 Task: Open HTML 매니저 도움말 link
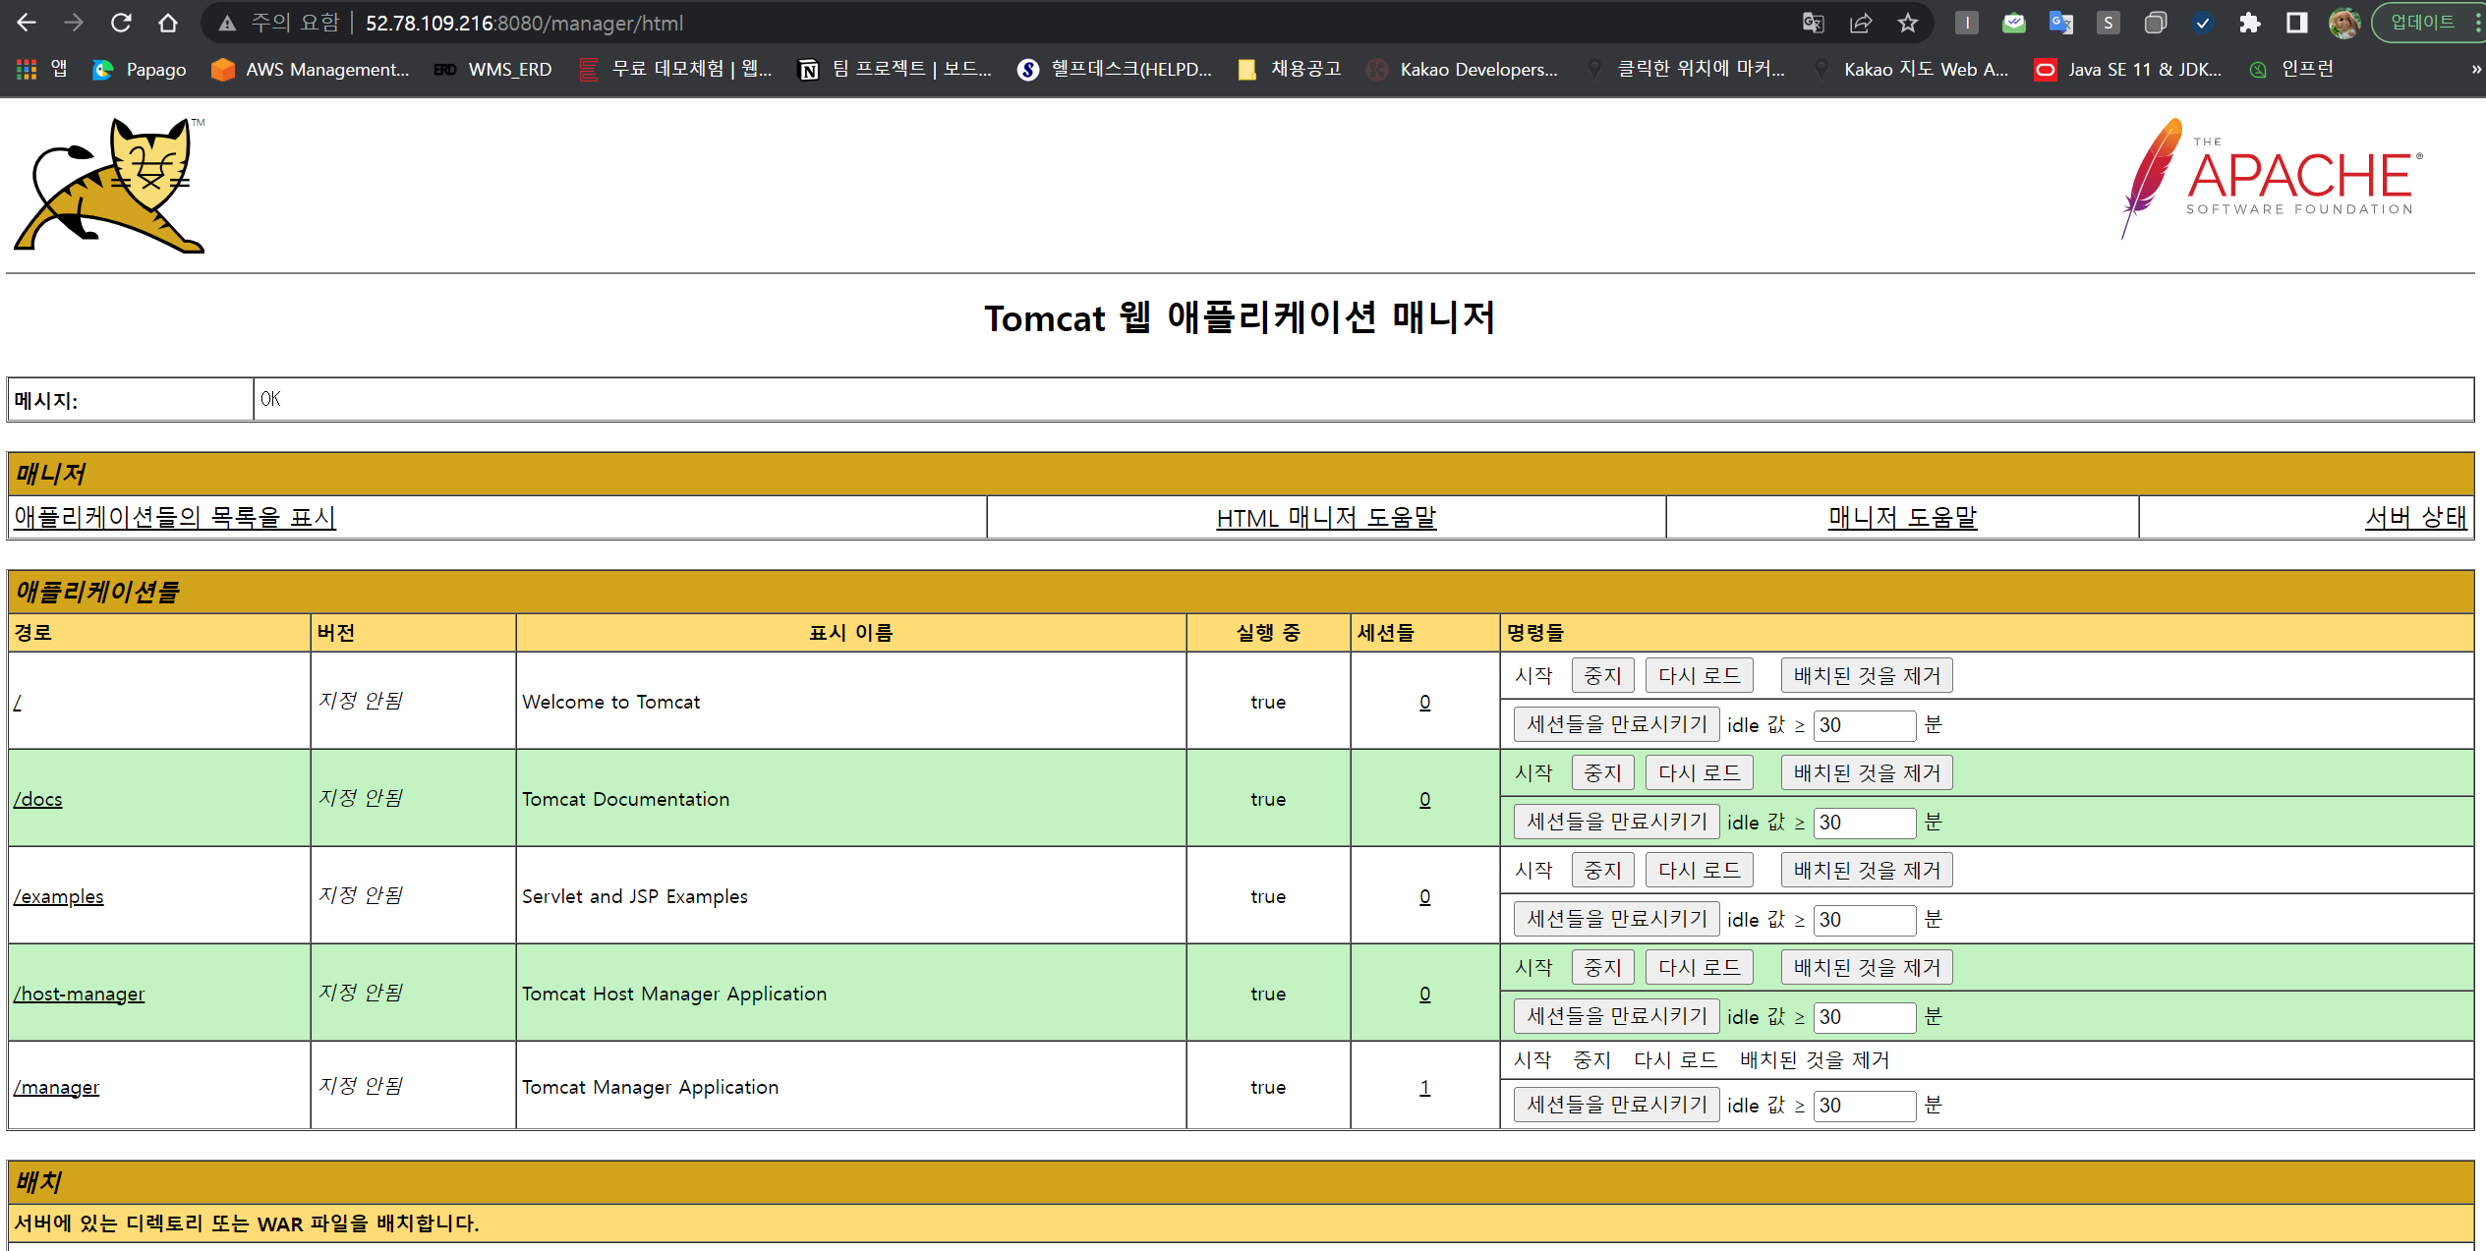[1326, 517]
